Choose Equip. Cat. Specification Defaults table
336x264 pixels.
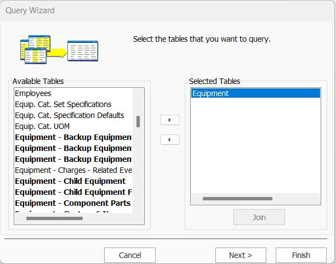coord(70,115)
